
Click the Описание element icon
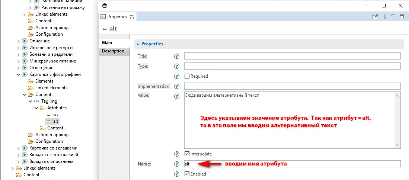[25, 41]
